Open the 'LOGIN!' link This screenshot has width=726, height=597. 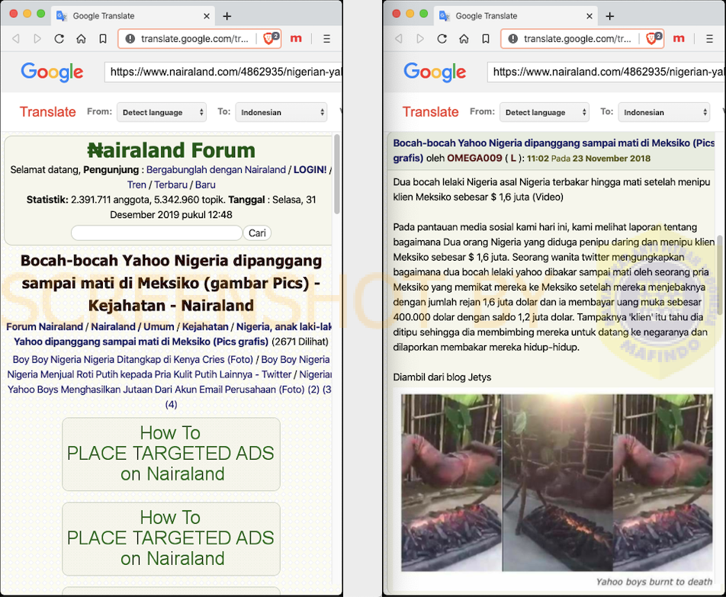pos(310,169)
